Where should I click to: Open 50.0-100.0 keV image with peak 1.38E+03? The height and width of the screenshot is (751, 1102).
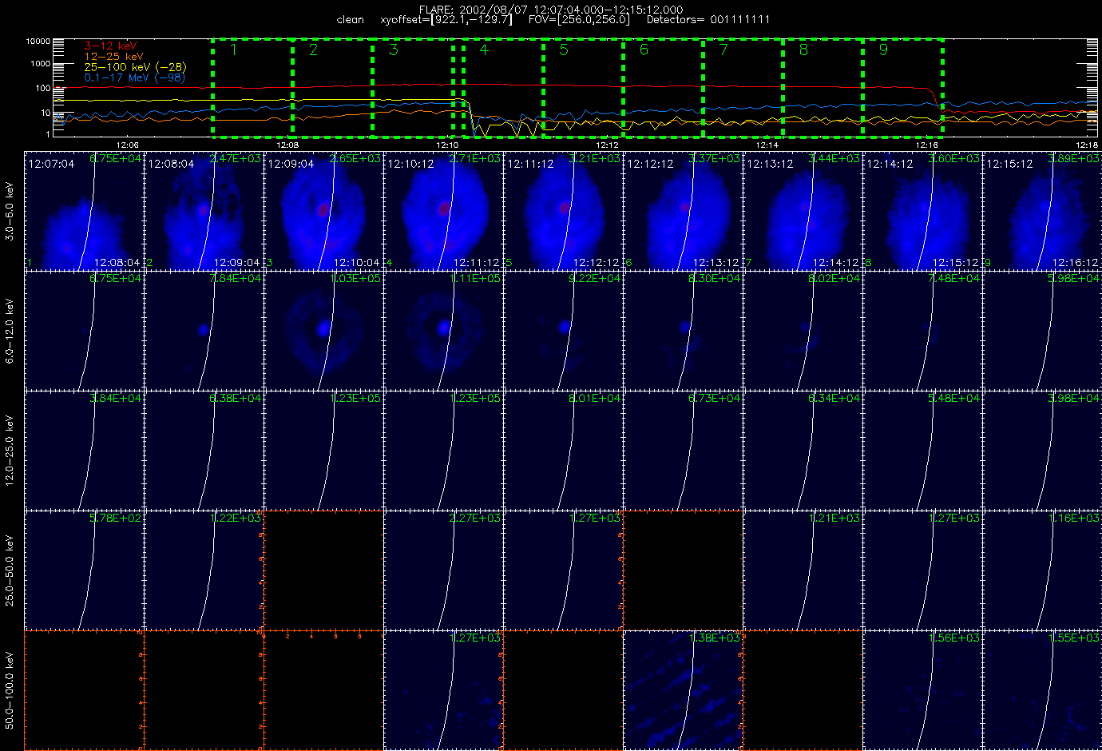(x=683, y=689)
